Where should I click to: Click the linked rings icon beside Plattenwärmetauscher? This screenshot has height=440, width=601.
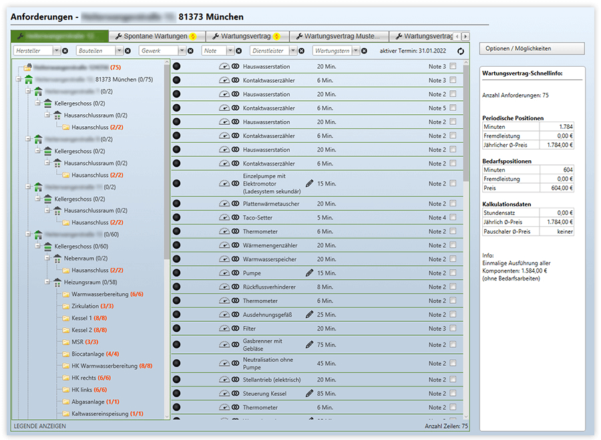tap(235, 204)
